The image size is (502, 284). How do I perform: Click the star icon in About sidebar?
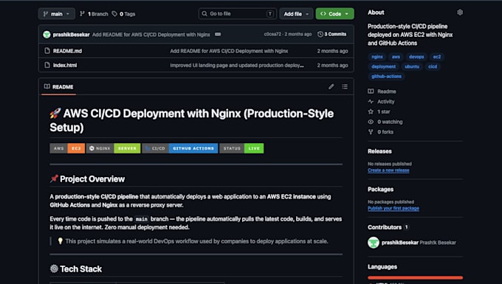[371, 111]
